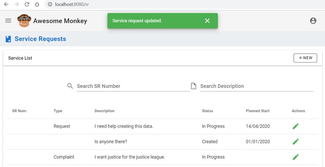
Task: Sort by SR Num. column header
Action: [x=20, y=111]
